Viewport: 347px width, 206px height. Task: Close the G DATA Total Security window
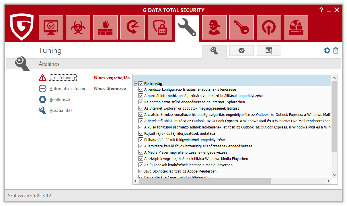(x=337, y=10)
